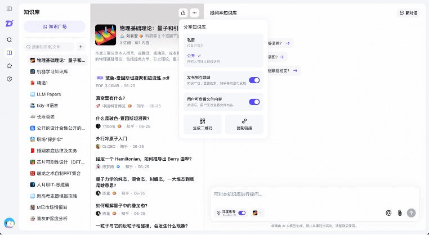Open the 知识广场 button

coord(55,26)
